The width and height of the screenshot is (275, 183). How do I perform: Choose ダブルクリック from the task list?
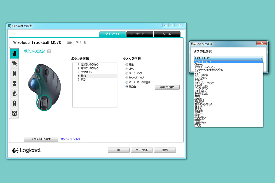(229, 78)
